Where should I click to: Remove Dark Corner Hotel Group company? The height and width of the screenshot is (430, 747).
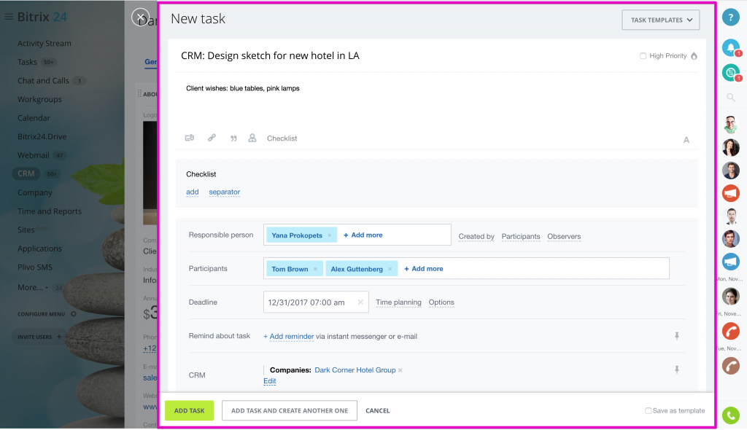pyautogui.click(x=400, y=370)
